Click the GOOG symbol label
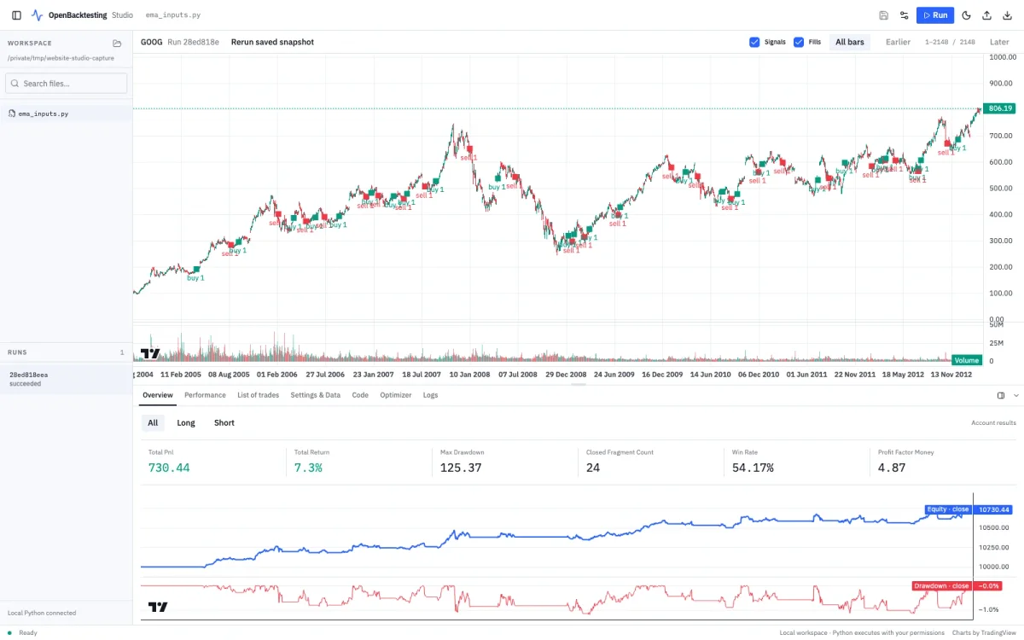Screen dimensions: 1024x640 point(151,42)
